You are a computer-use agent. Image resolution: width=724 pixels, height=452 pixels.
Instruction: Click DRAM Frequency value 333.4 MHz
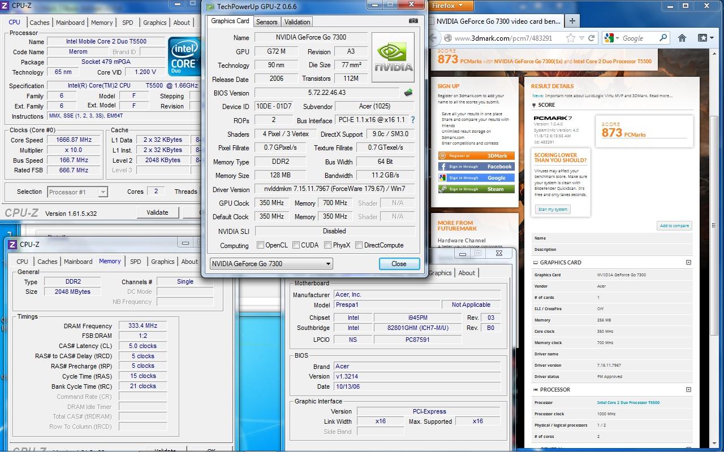pos(143,326)
